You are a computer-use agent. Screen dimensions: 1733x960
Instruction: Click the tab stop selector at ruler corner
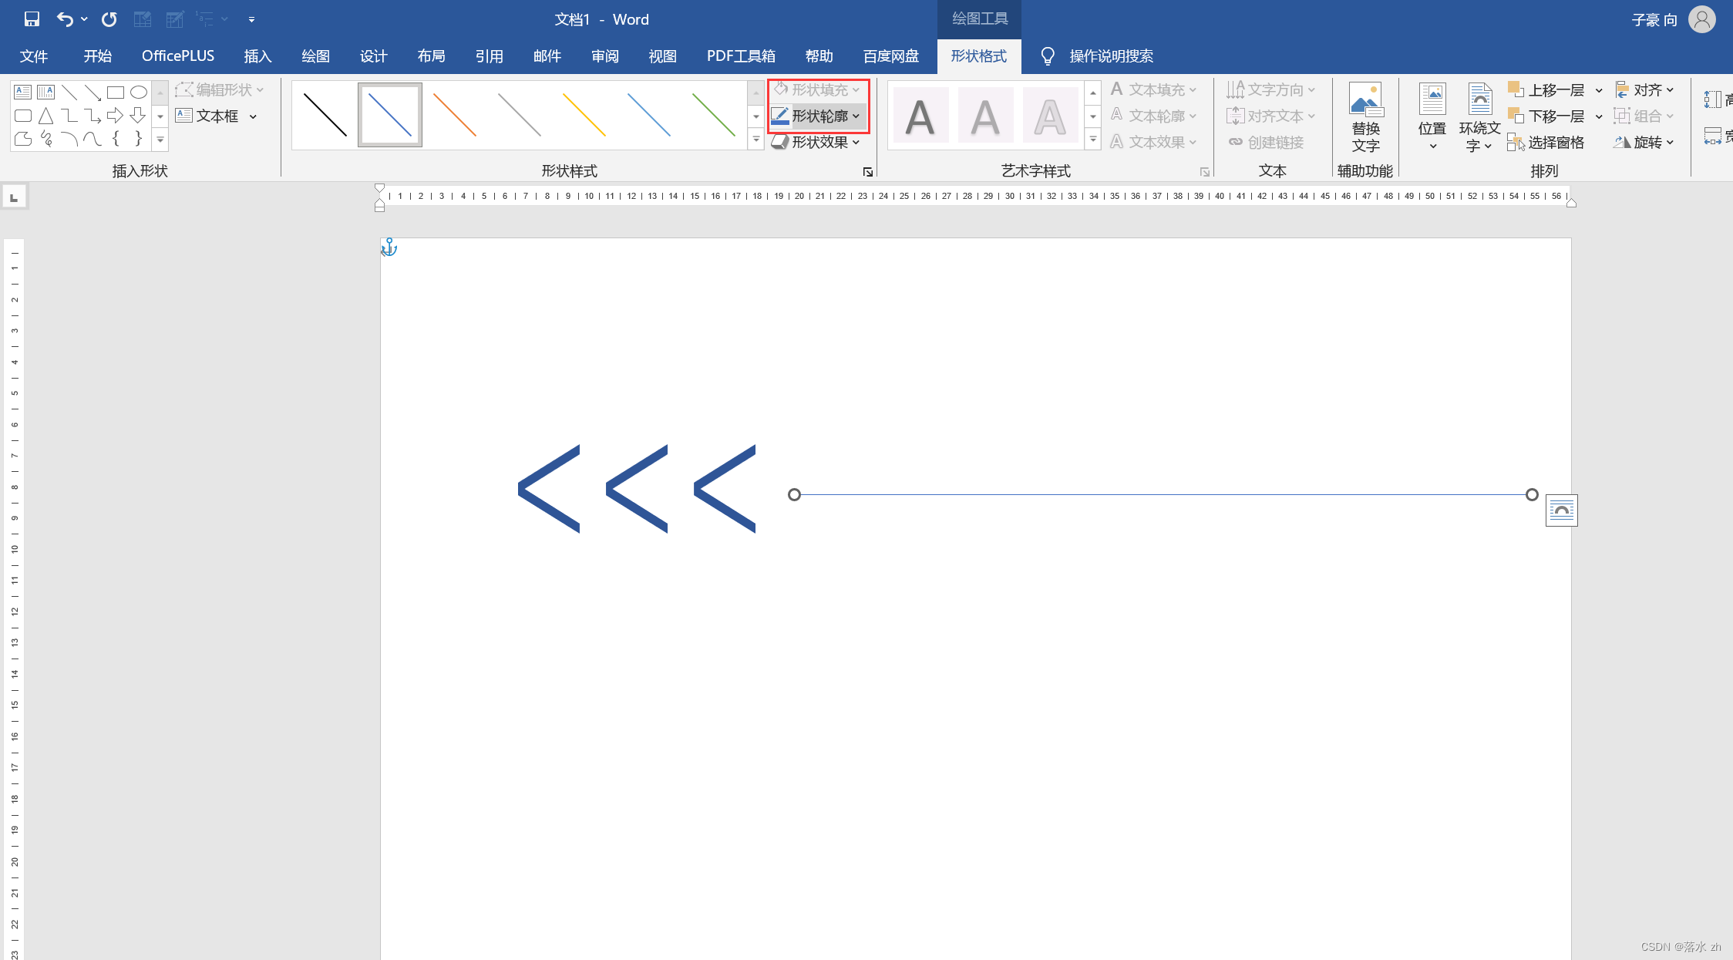point(14,197)
